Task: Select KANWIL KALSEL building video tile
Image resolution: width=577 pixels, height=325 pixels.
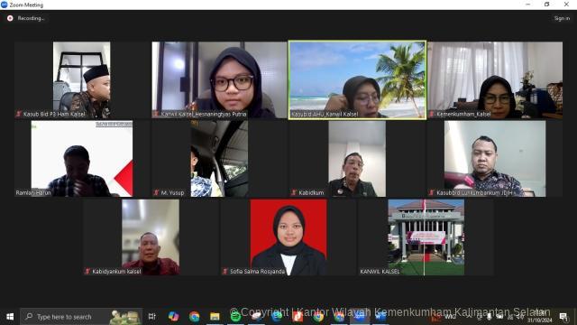Action: click(x=426, y=237)
